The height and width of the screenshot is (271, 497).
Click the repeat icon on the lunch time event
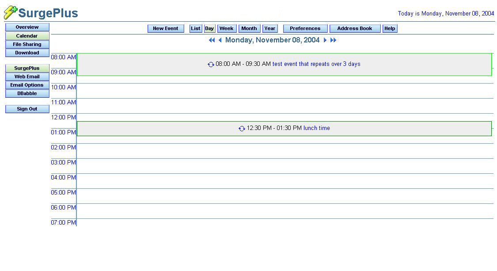click(x=242, y=129)
